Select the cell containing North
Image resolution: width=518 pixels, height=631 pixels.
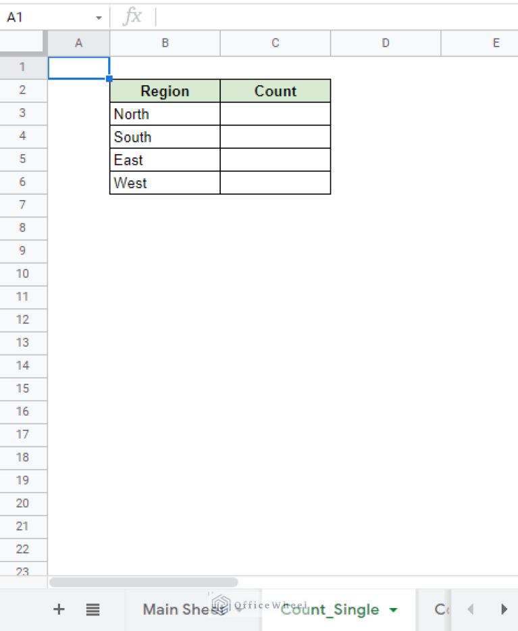tap(164, 113)
